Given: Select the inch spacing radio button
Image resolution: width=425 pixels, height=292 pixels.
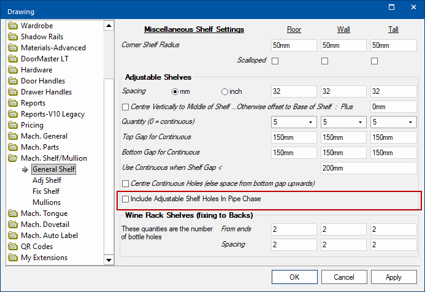Looking at the screenshot, I should click(224, 91).
